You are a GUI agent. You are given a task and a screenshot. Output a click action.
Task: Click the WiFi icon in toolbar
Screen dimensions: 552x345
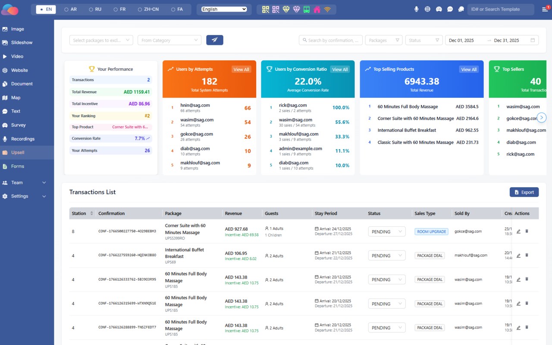point(327,9)
